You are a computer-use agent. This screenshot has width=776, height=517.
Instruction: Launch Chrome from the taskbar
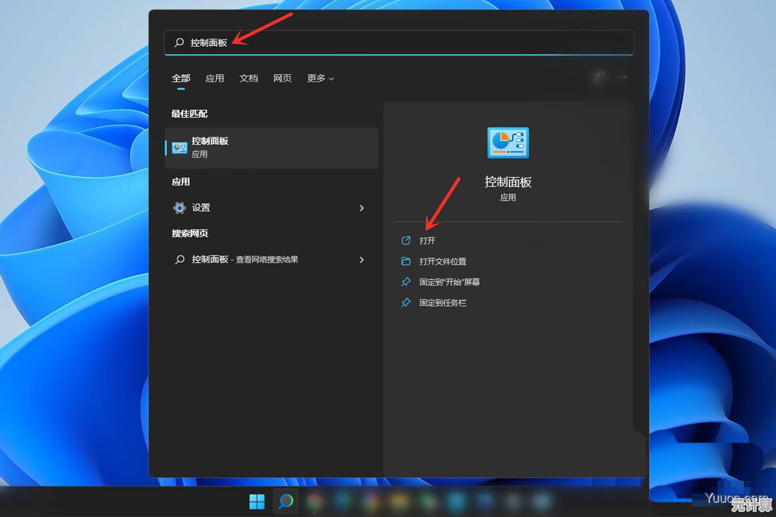(314, 501)
